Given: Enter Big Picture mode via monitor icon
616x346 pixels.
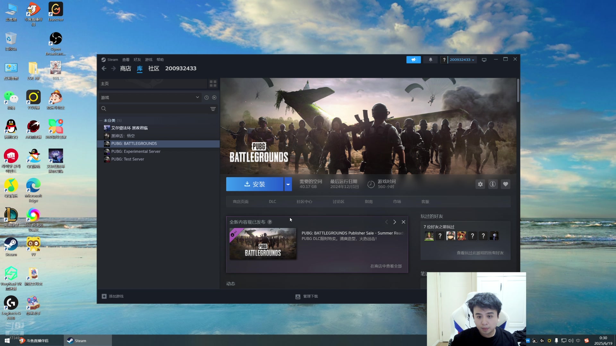Looking at the screenshot, I should click(484, 60).
